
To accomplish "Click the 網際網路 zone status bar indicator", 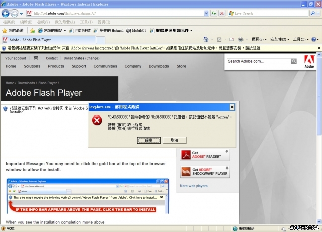I will tap(244, 228).
